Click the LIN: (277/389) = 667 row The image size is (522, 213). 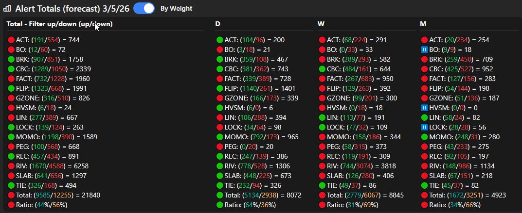click(43, 118)
